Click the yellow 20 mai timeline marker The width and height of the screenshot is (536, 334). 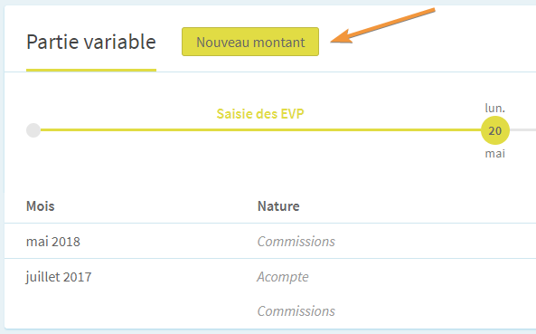click(x=495, y=130)
